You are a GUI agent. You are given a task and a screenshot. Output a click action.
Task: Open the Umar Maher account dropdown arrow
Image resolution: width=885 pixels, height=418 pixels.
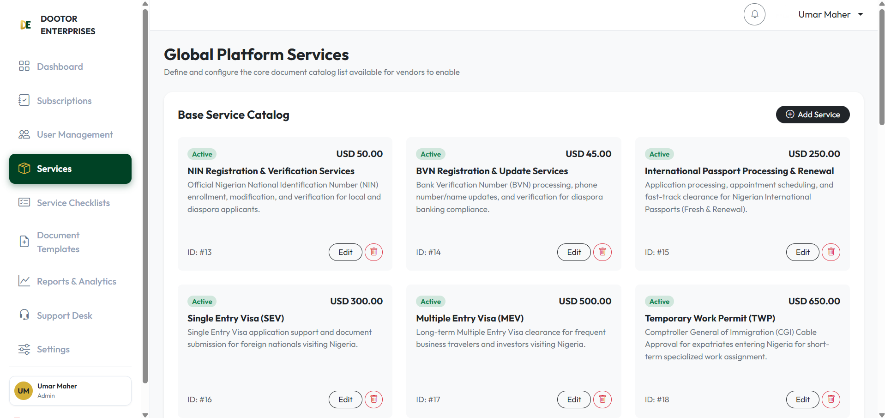pyautogui.click(x=861, y=14)
